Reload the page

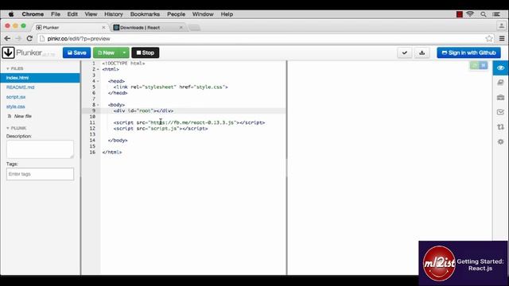(x=29, y=39)
